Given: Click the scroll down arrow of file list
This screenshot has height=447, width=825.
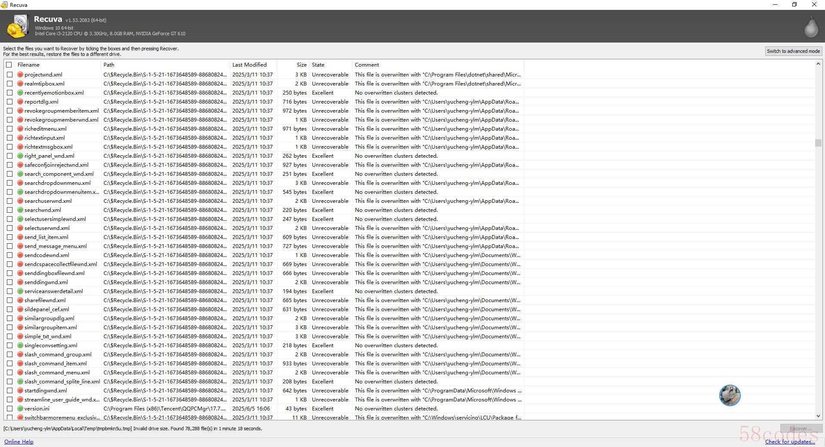Looking at the screenshot, I should pos(818,416).
